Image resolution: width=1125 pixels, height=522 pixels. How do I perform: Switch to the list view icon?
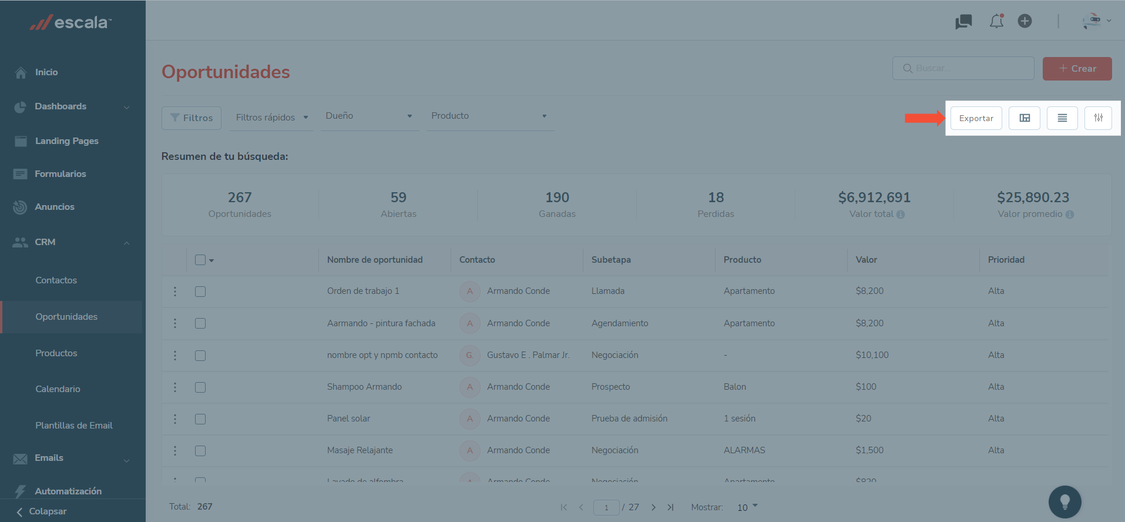[x=1062, y=118]
